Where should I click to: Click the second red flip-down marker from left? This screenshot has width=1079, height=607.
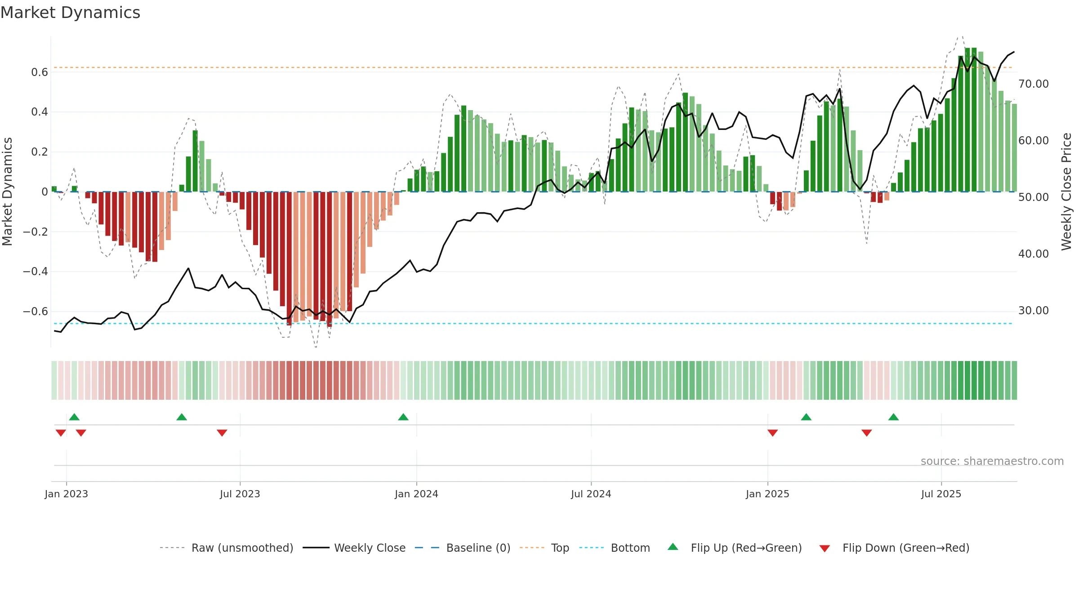coord(81,433)
